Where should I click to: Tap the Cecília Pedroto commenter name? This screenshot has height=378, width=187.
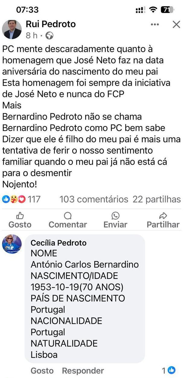[x=59, y=243]
